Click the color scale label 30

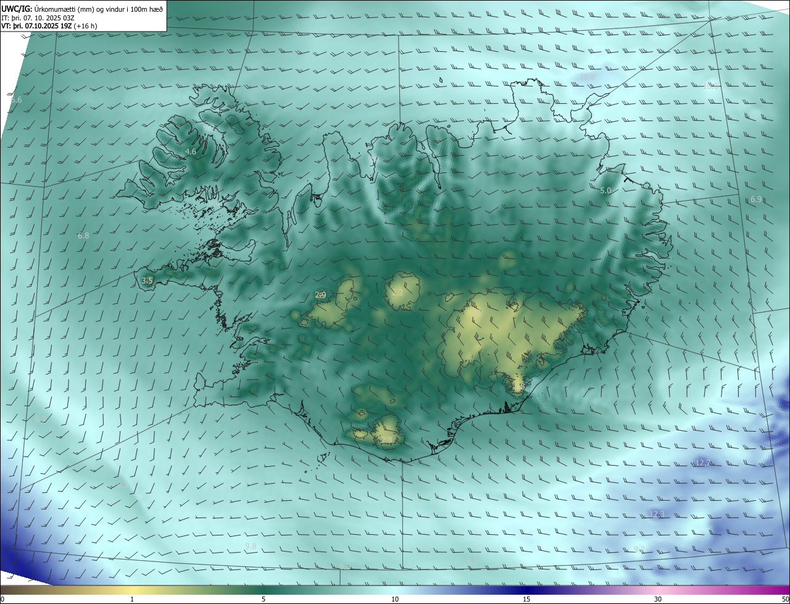pos(658,599)
